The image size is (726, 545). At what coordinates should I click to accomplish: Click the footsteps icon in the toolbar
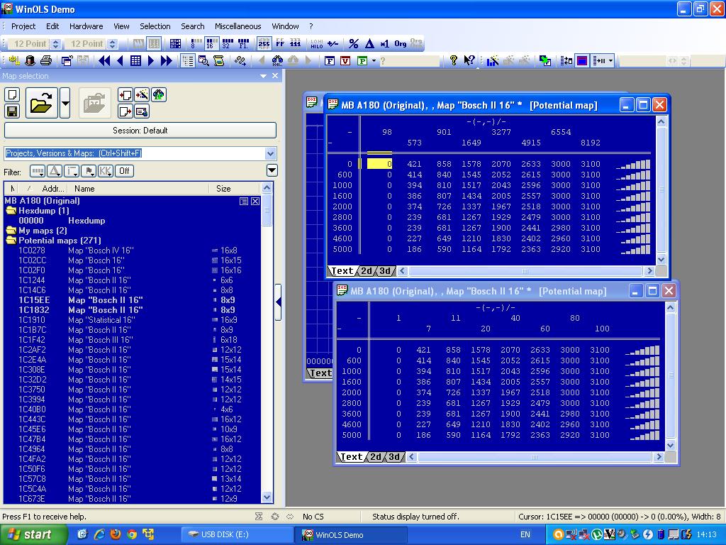[x=240, y=61]
